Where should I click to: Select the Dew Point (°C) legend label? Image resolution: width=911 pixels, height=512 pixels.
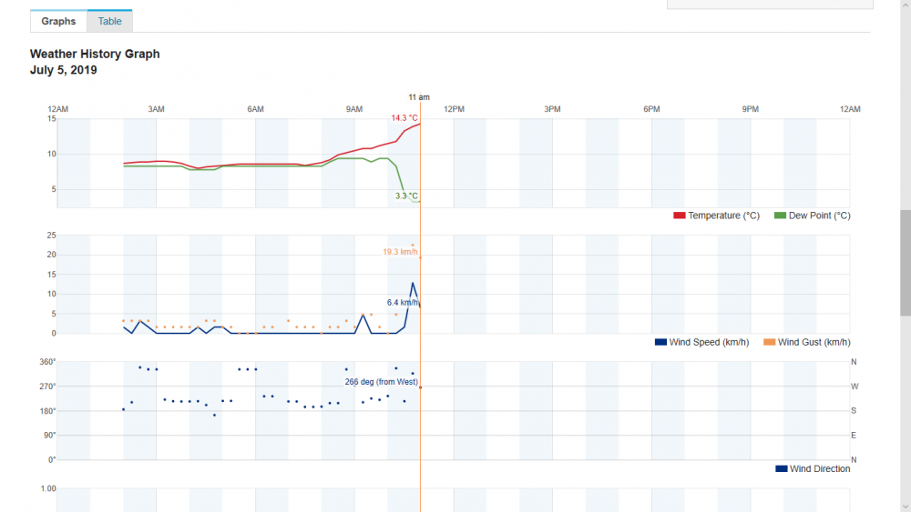pos(819,216)
